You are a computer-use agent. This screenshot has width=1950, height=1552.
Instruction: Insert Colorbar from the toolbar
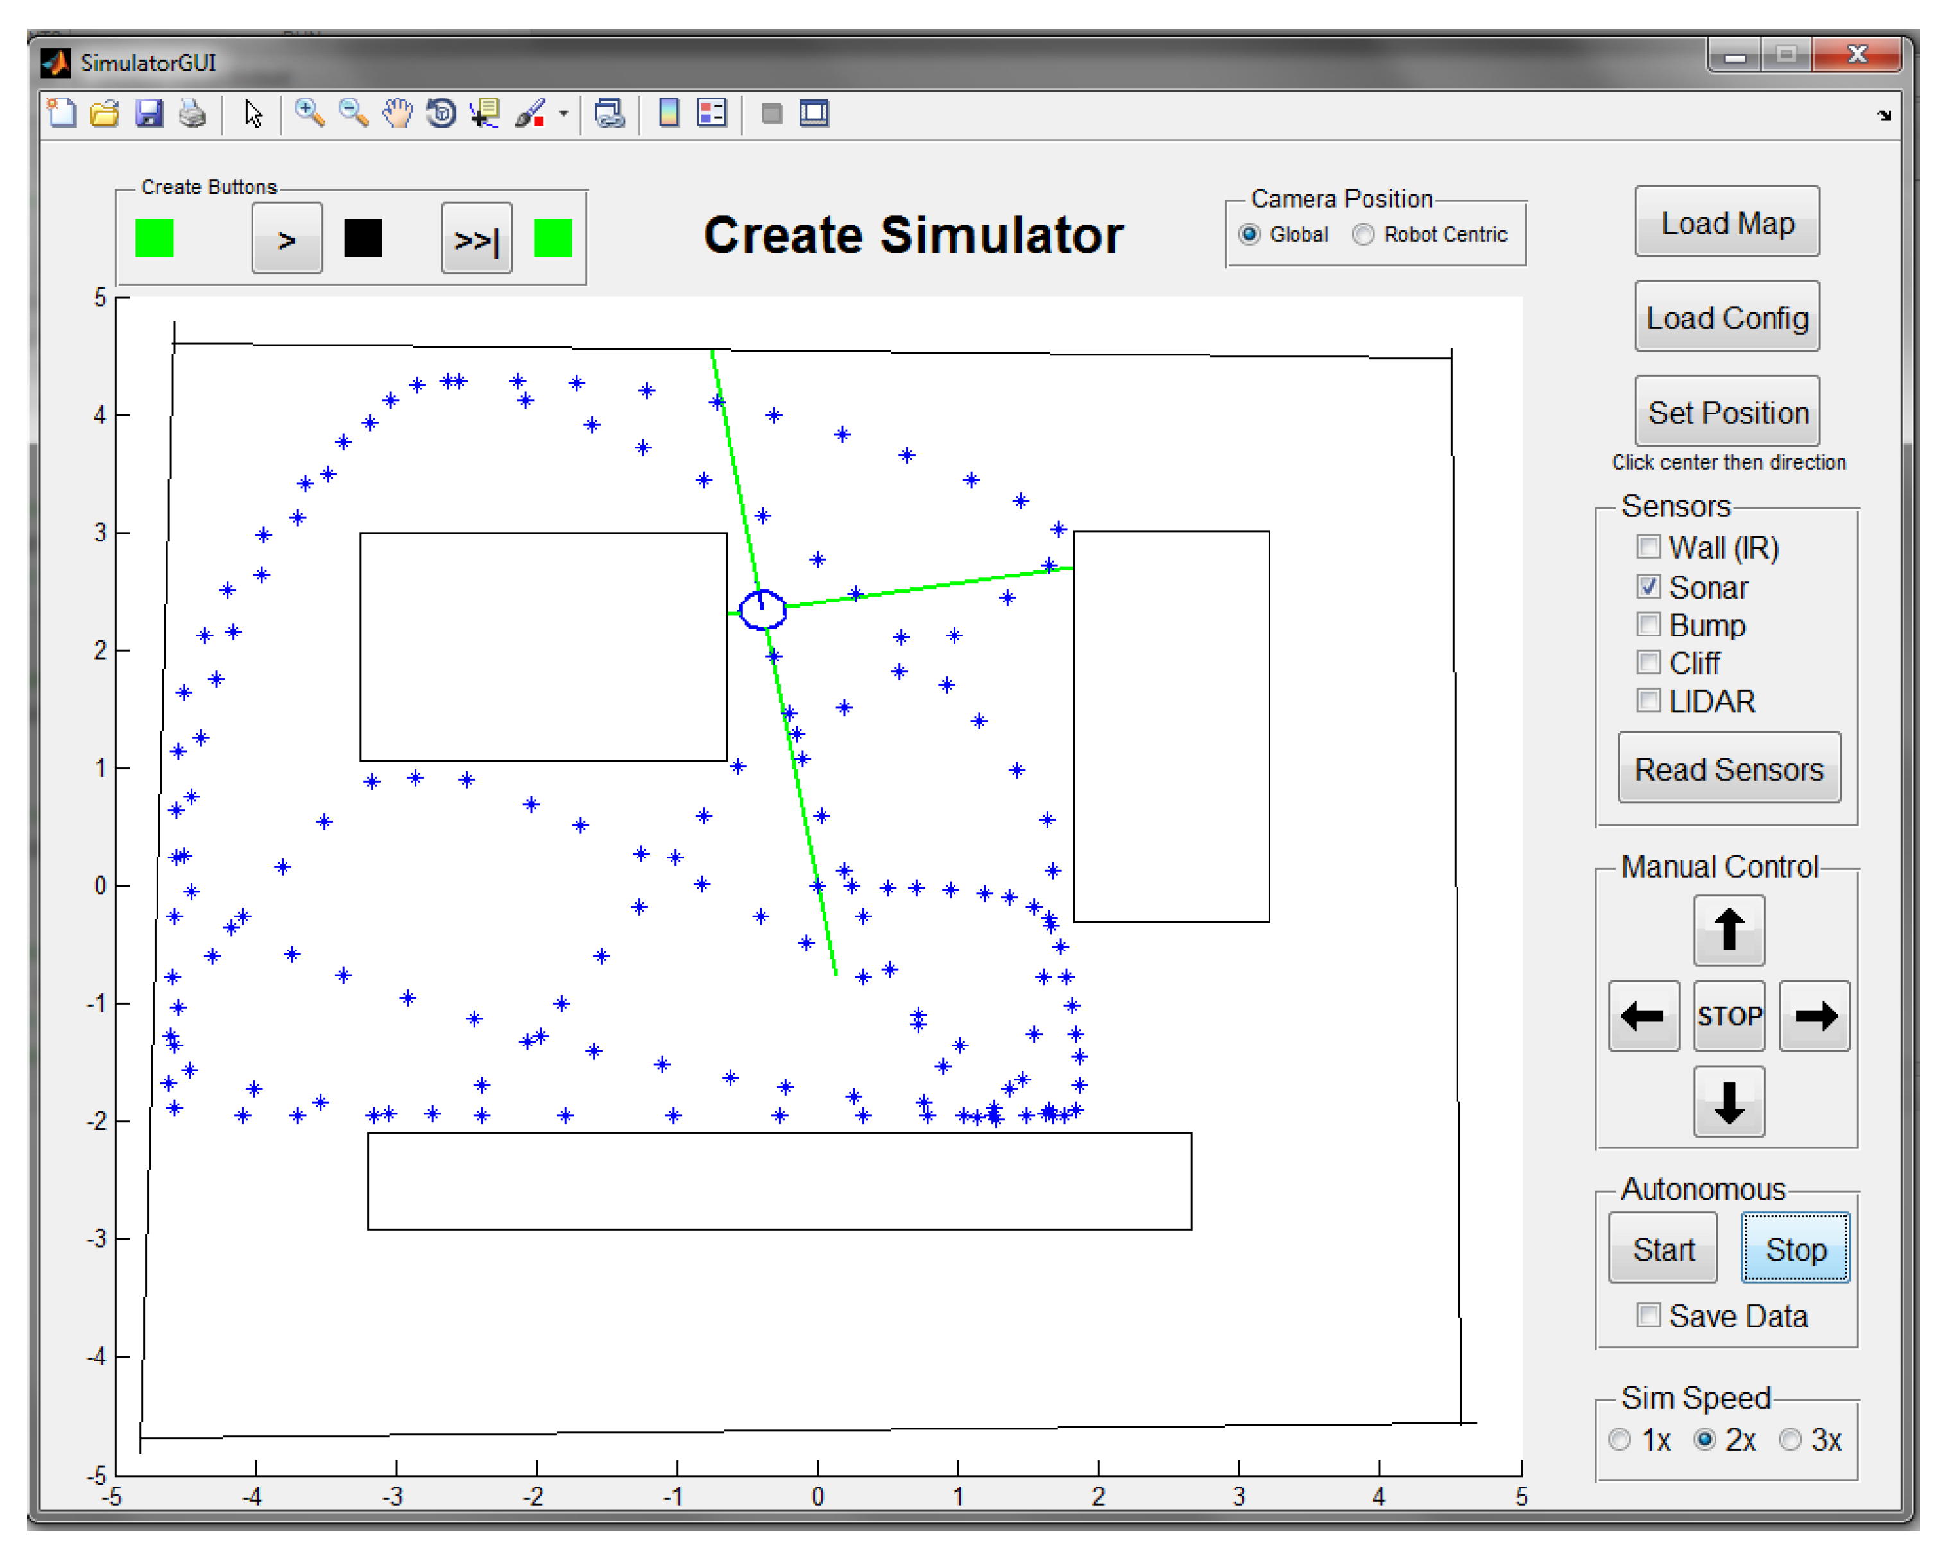[669, 113]
